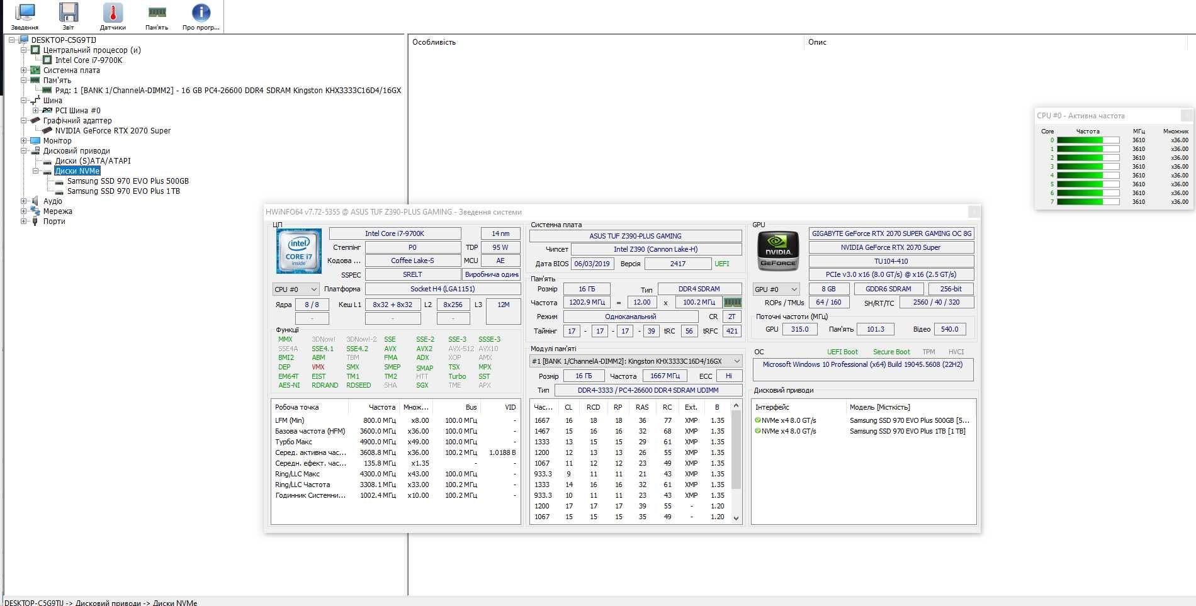This screenshot has width=1196, height=606.
Task: Click the chip icon beside Intel Core i7-9700K tree row
Action: pyautogui.click(x=47, y=60)
